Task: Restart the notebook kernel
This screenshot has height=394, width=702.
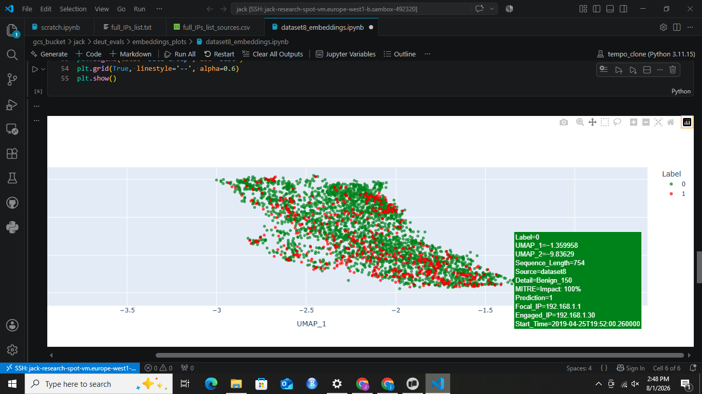Action: (219, 54)
